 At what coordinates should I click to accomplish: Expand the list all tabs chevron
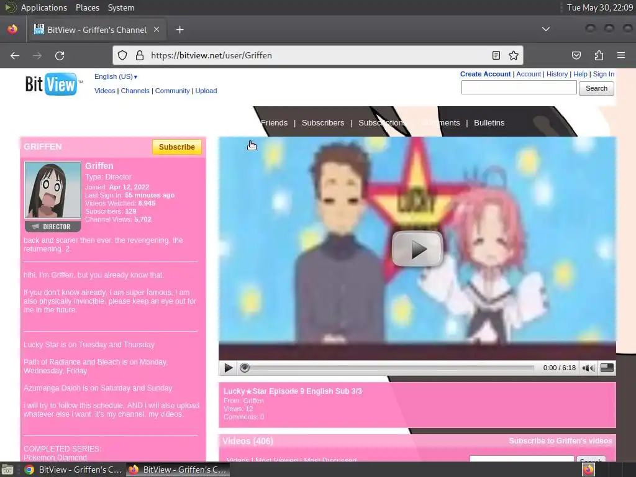coord(546,29)
